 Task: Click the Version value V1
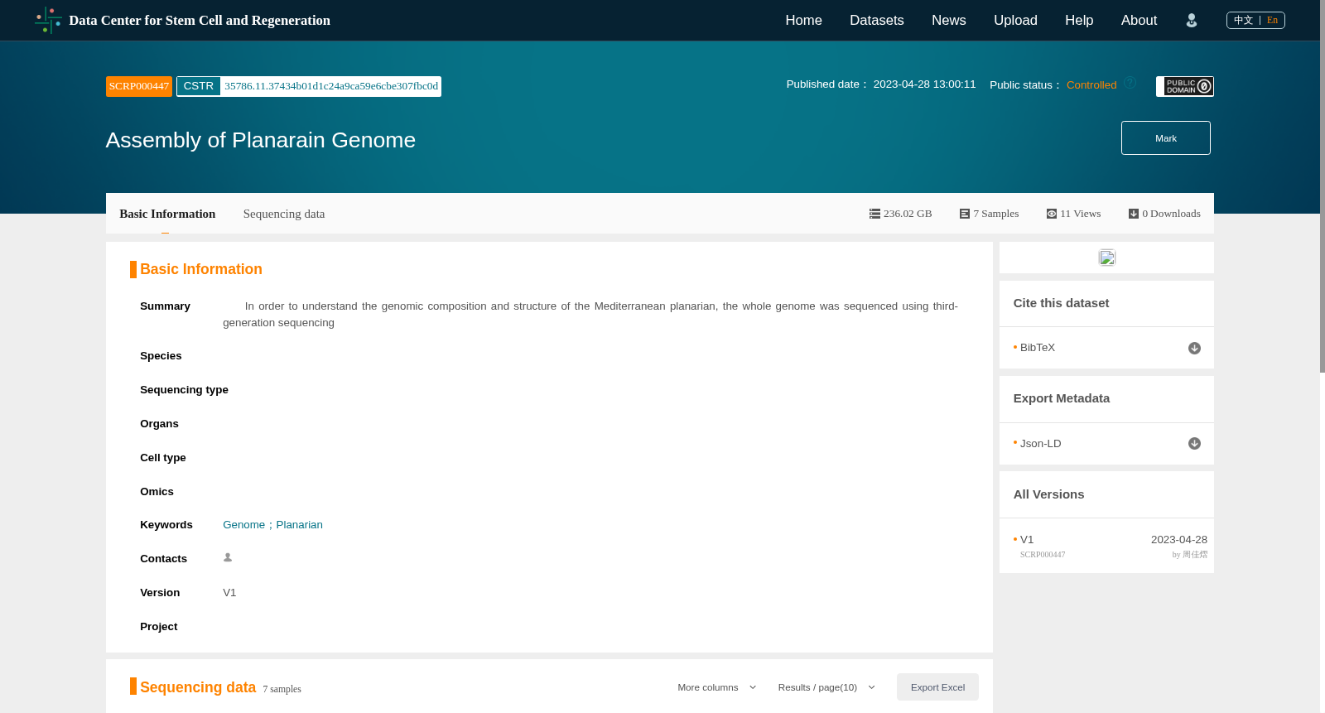coord(229,593)
